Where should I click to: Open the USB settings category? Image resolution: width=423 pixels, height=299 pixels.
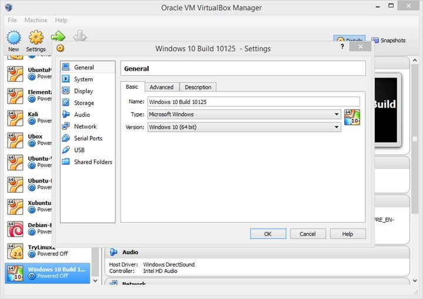tap(88, 149)
